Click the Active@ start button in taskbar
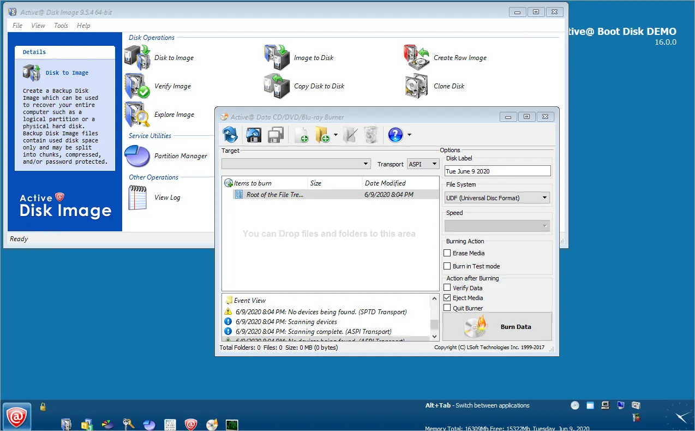Image resolution: width=695 pixels, height=431 pixels. [17, 417]
